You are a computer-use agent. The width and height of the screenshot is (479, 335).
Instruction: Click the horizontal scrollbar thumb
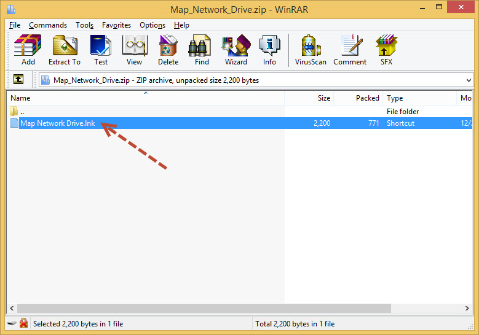click(204, 308)
